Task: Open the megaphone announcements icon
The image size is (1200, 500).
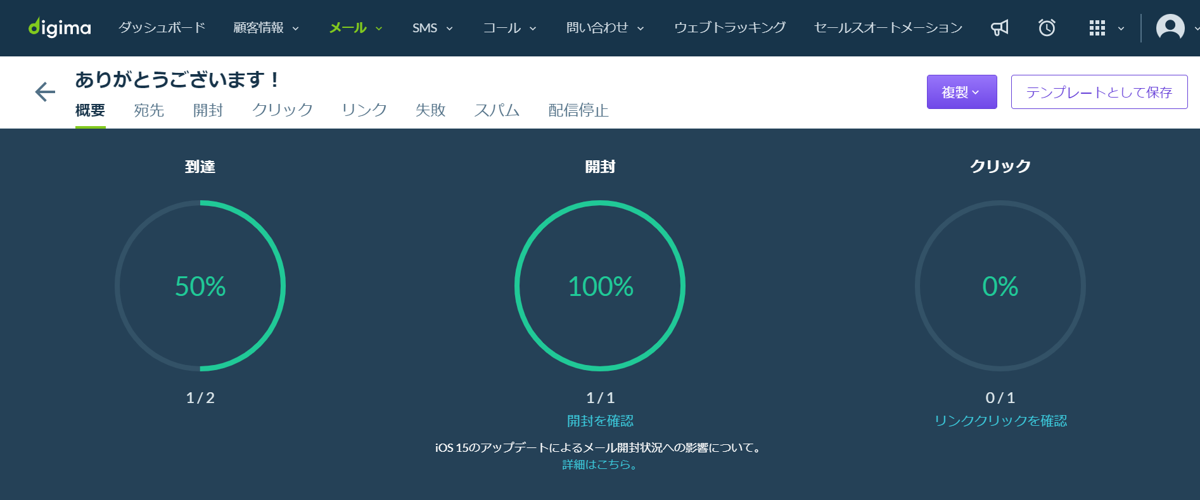Action: click(1000, 27)
